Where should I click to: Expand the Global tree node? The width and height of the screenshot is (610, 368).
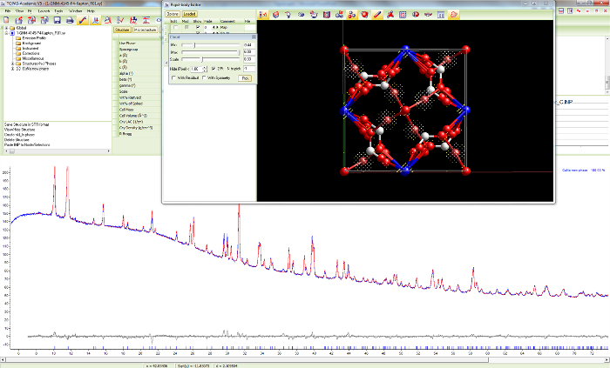point(5,28)
